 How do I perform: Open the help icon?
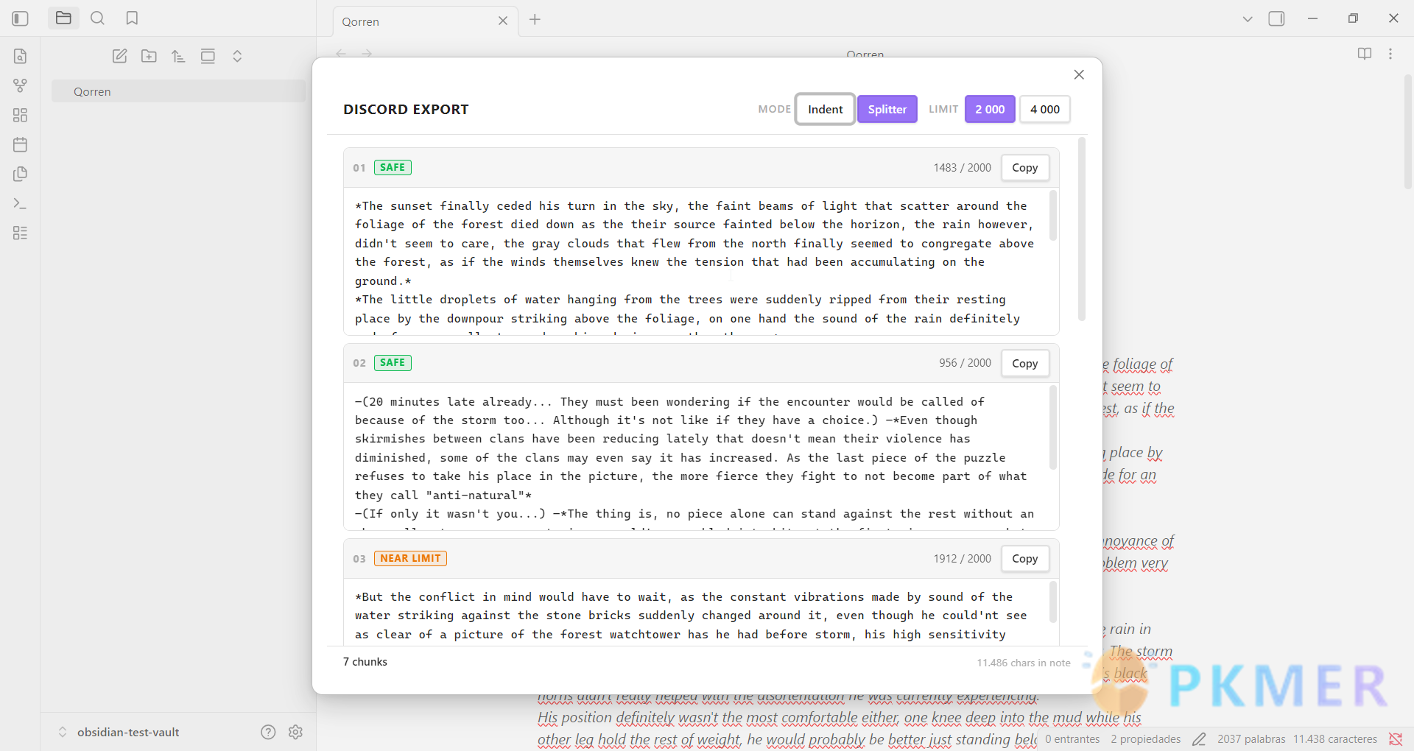[x=268, y=732]
